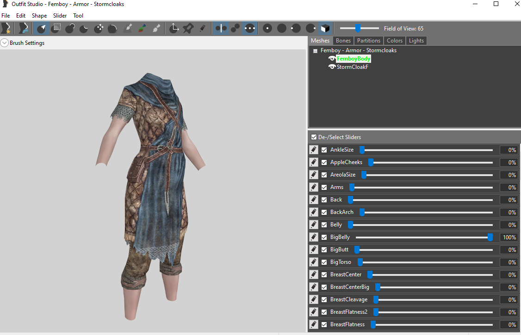The height and width of the screenshot is (335, 521).
Task: Switch to the Bones tab
Action: tap(343, 41)
